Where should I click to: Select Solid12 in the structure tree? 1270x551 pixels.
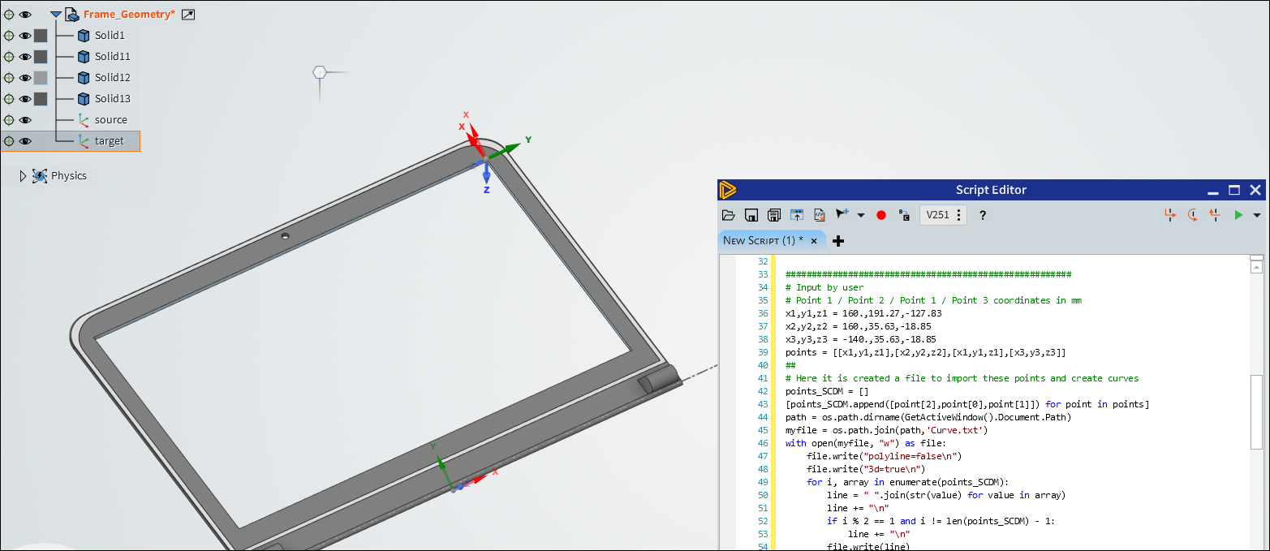112,78
